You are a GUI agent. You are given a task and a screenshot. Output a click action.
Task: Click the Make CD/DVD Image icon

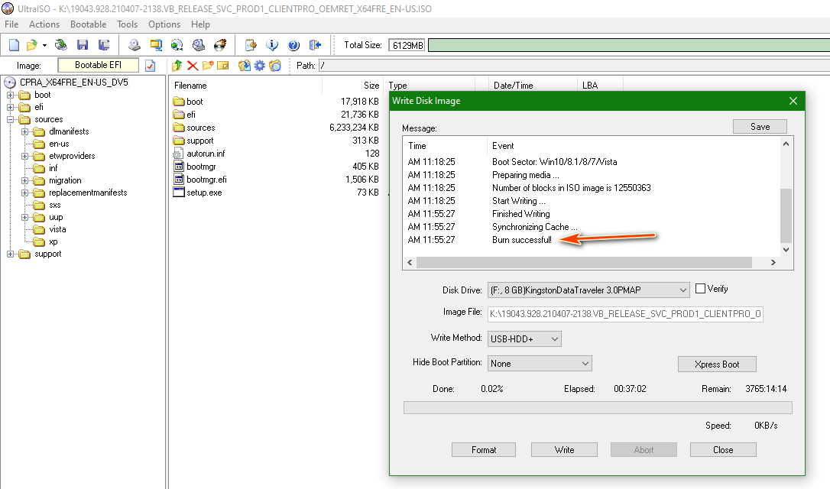coord(135,45)
